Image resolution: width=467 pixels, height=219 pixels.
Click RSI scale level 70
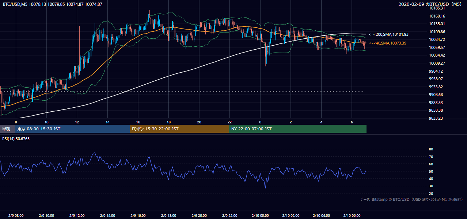(x=431, y=157)
